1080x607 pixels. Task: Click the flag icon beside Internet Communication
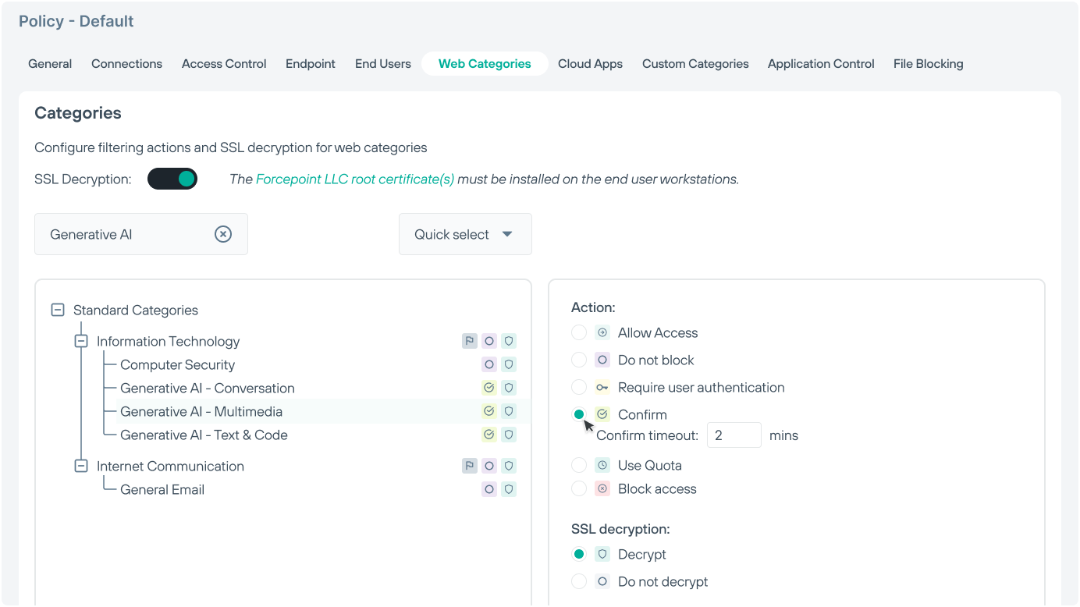pos(470,466)
